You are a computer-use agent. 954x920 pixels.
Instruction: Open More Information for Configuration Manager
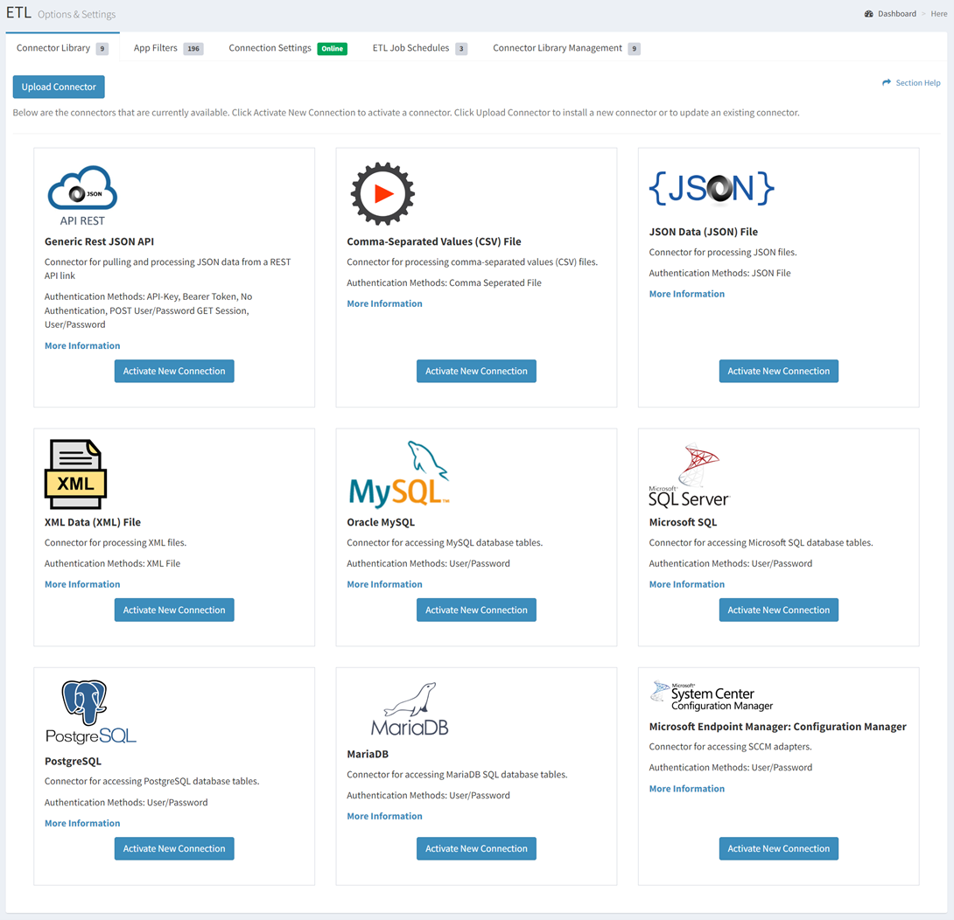tap(687, 789)
